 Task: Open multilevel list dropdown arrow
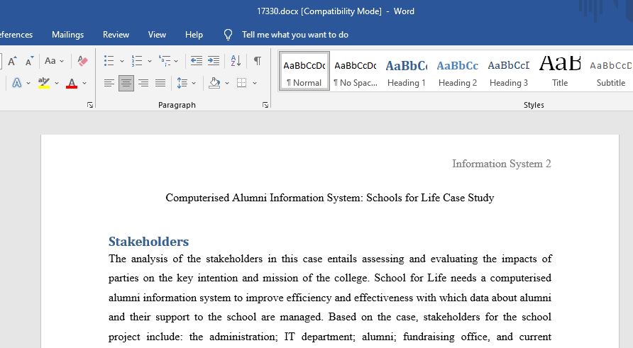(x=176, y=61)
